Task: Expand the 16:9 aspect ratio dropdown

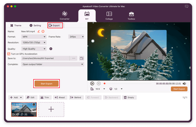Action: [x=104, y=89]
